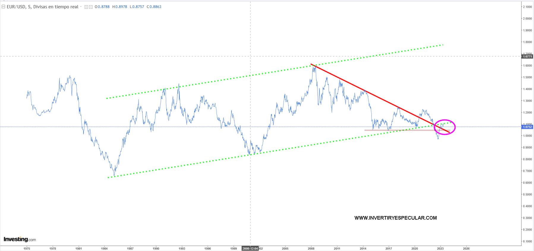The width and height of the screenshot is (534, 251).
Task: Click the close value 0.8863 in the legend
Action: 155,7
